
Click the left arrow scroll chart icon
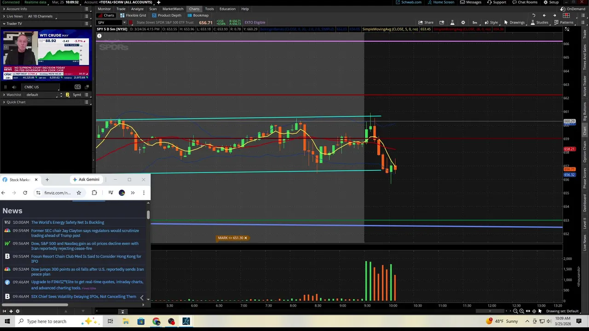tap(544, 16)
